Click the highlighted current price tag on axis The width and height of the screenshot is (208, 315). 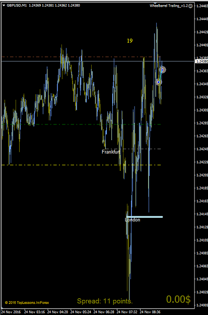201,61
